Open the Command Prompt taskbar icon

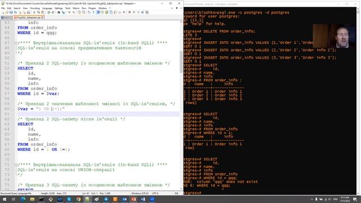click(41, 199)
